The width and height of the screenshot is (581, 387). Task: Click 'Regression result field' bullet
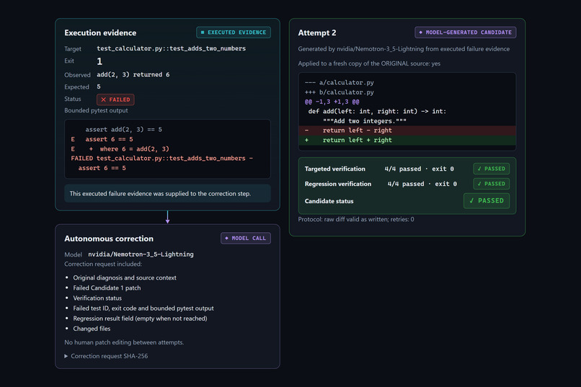pyautogui.click(x=140, y=319)
